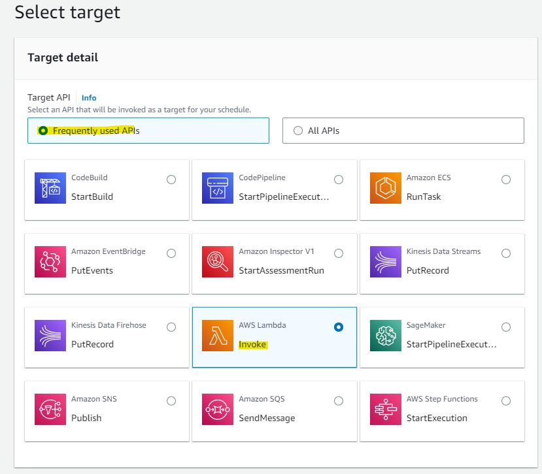The width and height of the screenshot is (542, 474).
Task: Click the CodeBuild service icon
Action: point(50,188)
